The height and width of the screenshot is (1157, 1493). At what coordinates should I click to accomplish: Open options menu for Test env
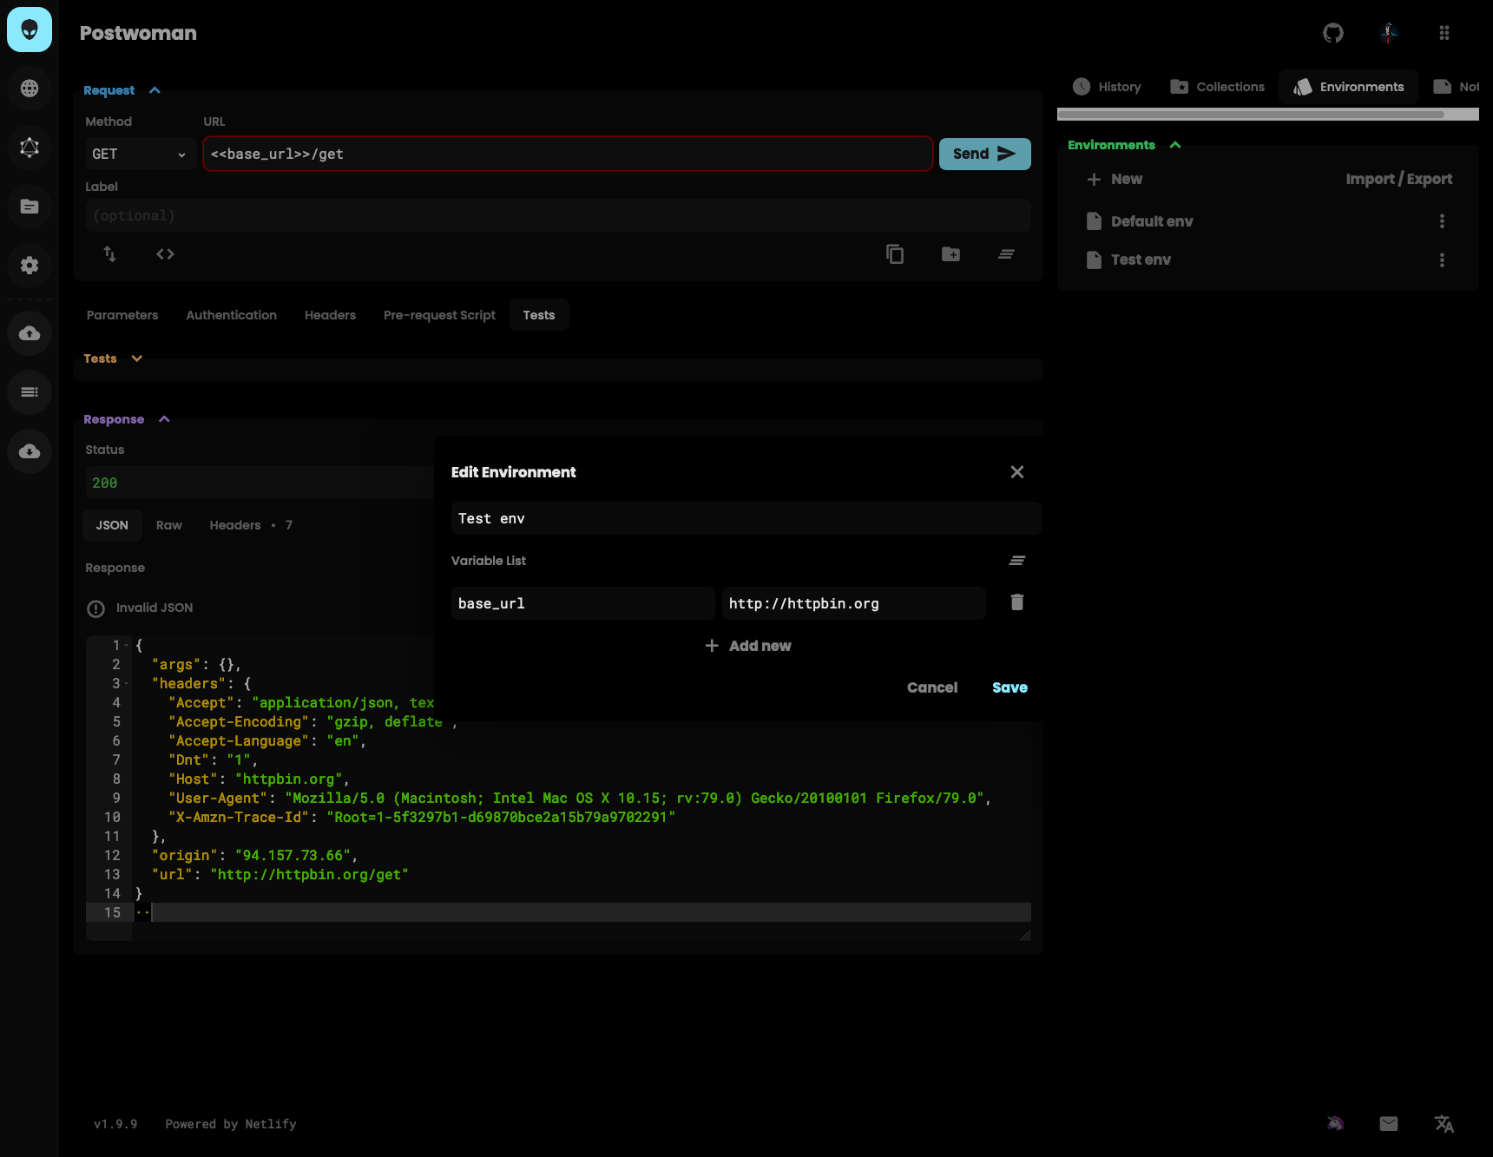coord(1443,260)
